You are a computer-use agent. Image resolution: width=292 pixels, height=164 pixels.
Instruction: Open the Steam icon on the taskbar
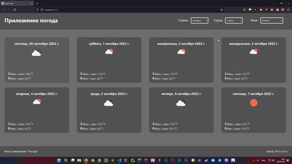coord(206,160)
